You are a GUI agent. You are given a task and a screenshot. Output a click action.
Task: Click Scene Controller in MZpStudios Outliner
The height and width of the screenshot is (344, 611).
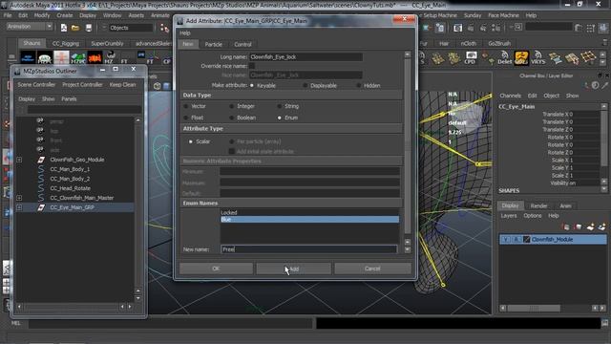(36, 85)
